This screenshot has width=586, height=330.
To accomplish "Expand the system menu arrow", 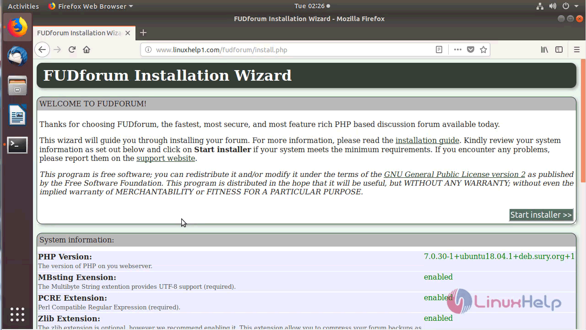I will 576,6.
